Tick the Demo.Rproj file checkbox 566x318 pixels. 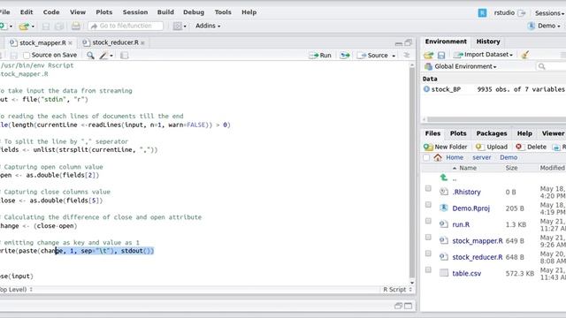pos(428,205)
